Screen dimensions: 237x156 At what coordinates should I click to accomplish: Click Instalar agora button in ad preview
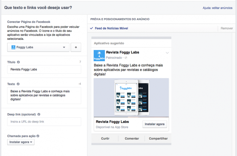(155, 124)
